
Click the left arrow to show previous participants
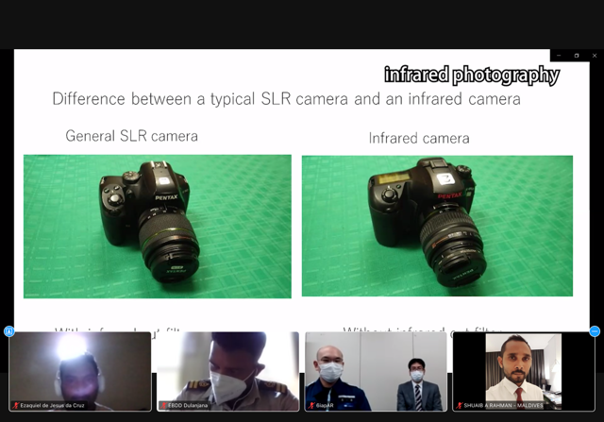(x=8, y=331)
